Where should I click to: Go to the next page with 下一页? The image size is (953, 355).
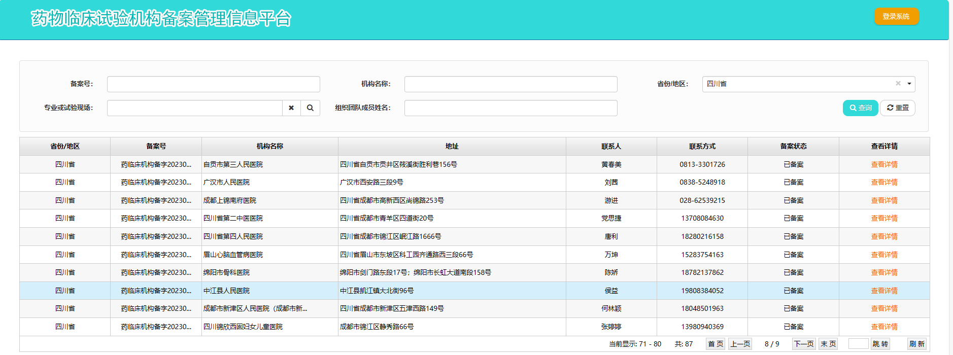803,344
